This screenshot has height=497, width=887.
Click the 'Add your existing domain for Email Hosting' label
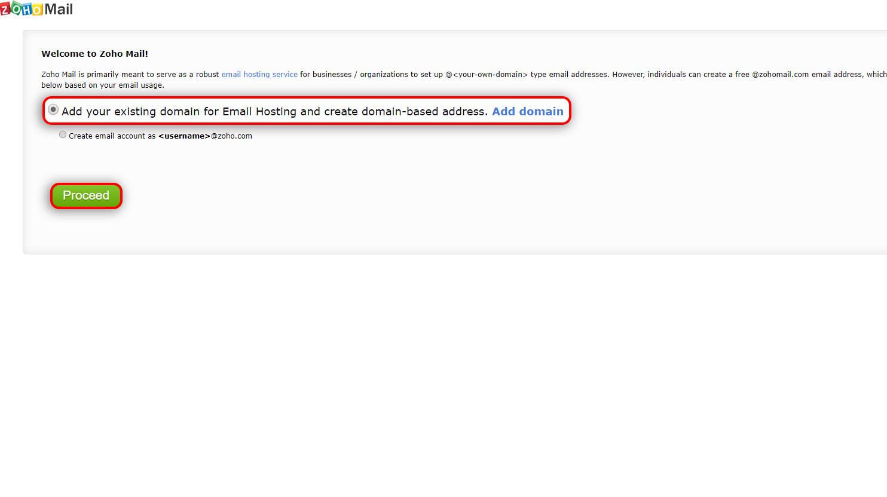coord(274,111)
